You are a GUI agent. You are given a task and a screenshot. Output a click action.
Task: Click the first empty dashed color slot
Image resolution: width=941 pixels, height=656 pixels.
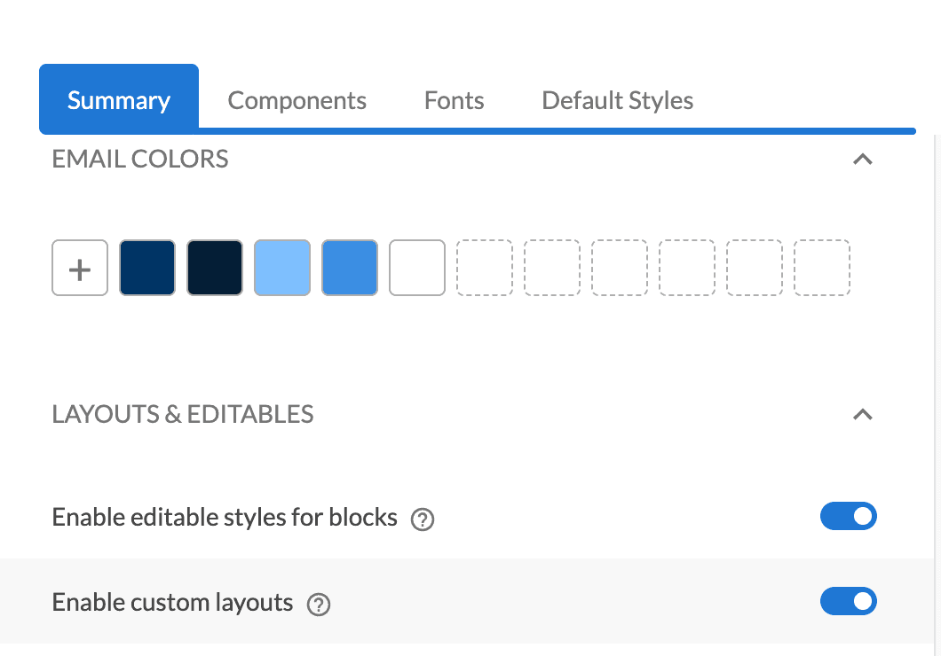[485, 268]
